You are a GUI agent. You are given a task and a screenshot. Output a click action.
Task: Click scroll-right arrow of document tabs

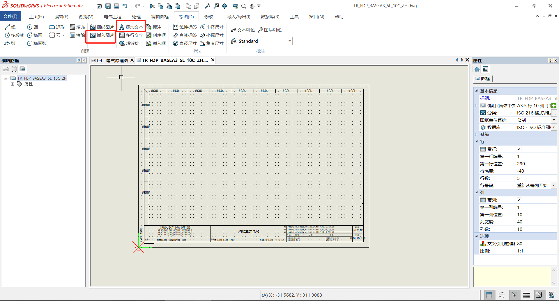coord(462,60)
